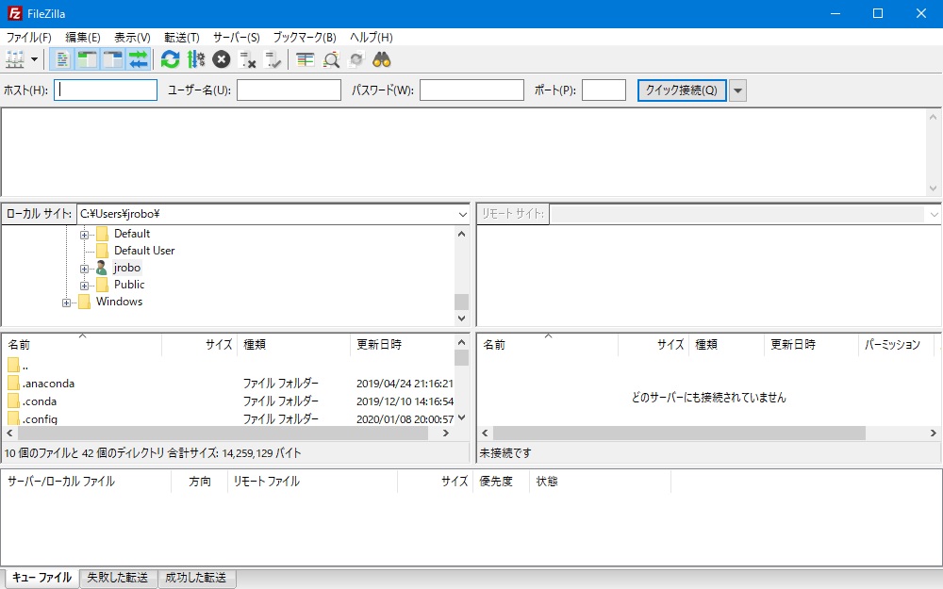
Task: Open the 編集(E) menu
Action: 83,38
